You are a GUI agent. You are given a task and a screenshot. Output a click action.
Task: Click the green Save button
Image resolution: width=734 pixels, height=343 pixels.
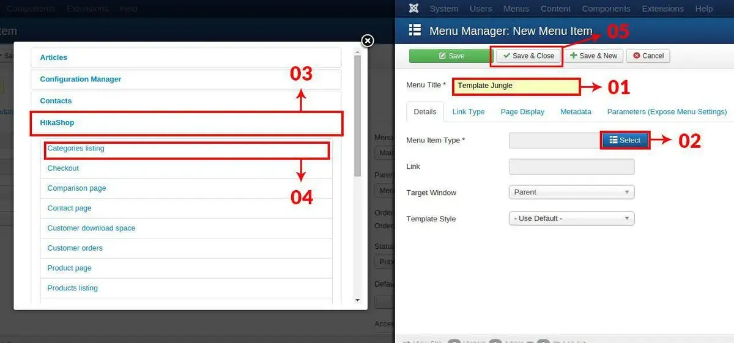(x=451, y=56)
